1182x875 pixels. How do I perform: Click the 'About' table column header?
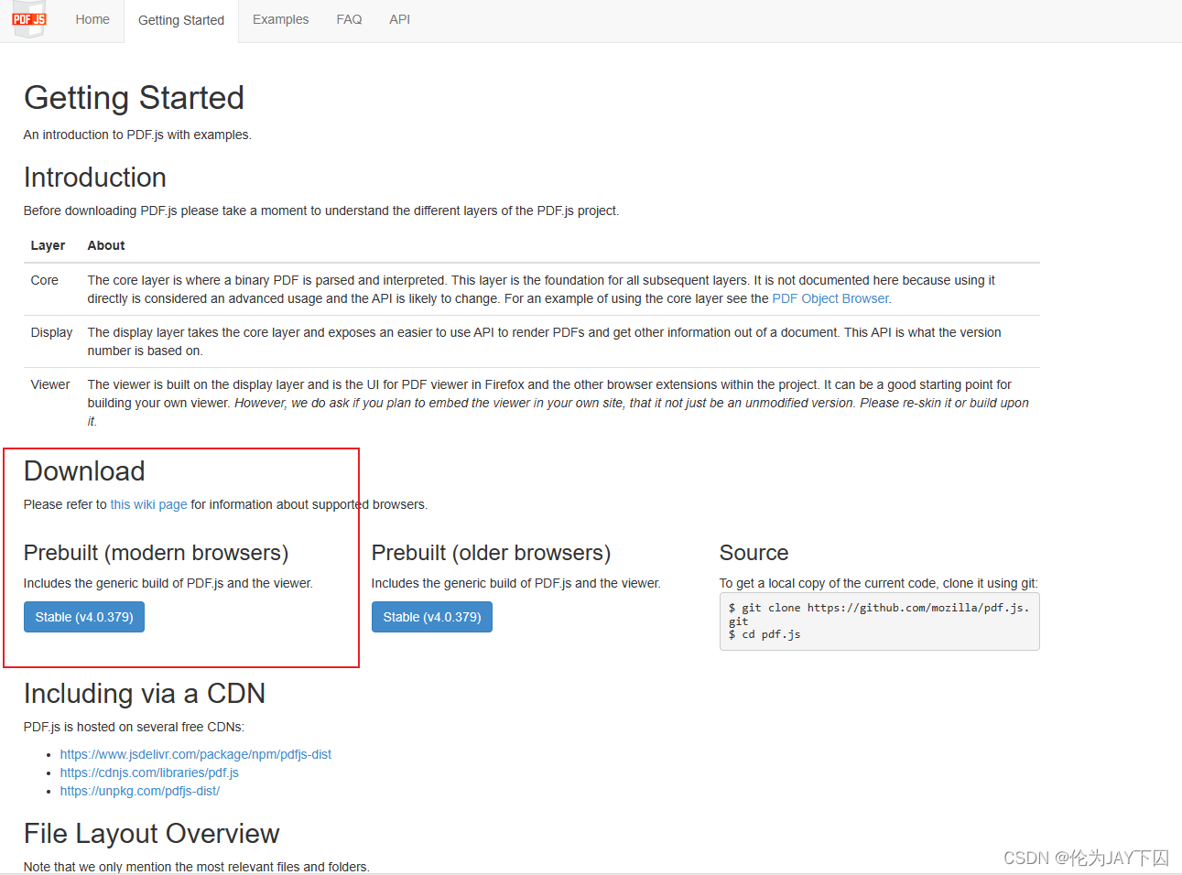point(106,245)
